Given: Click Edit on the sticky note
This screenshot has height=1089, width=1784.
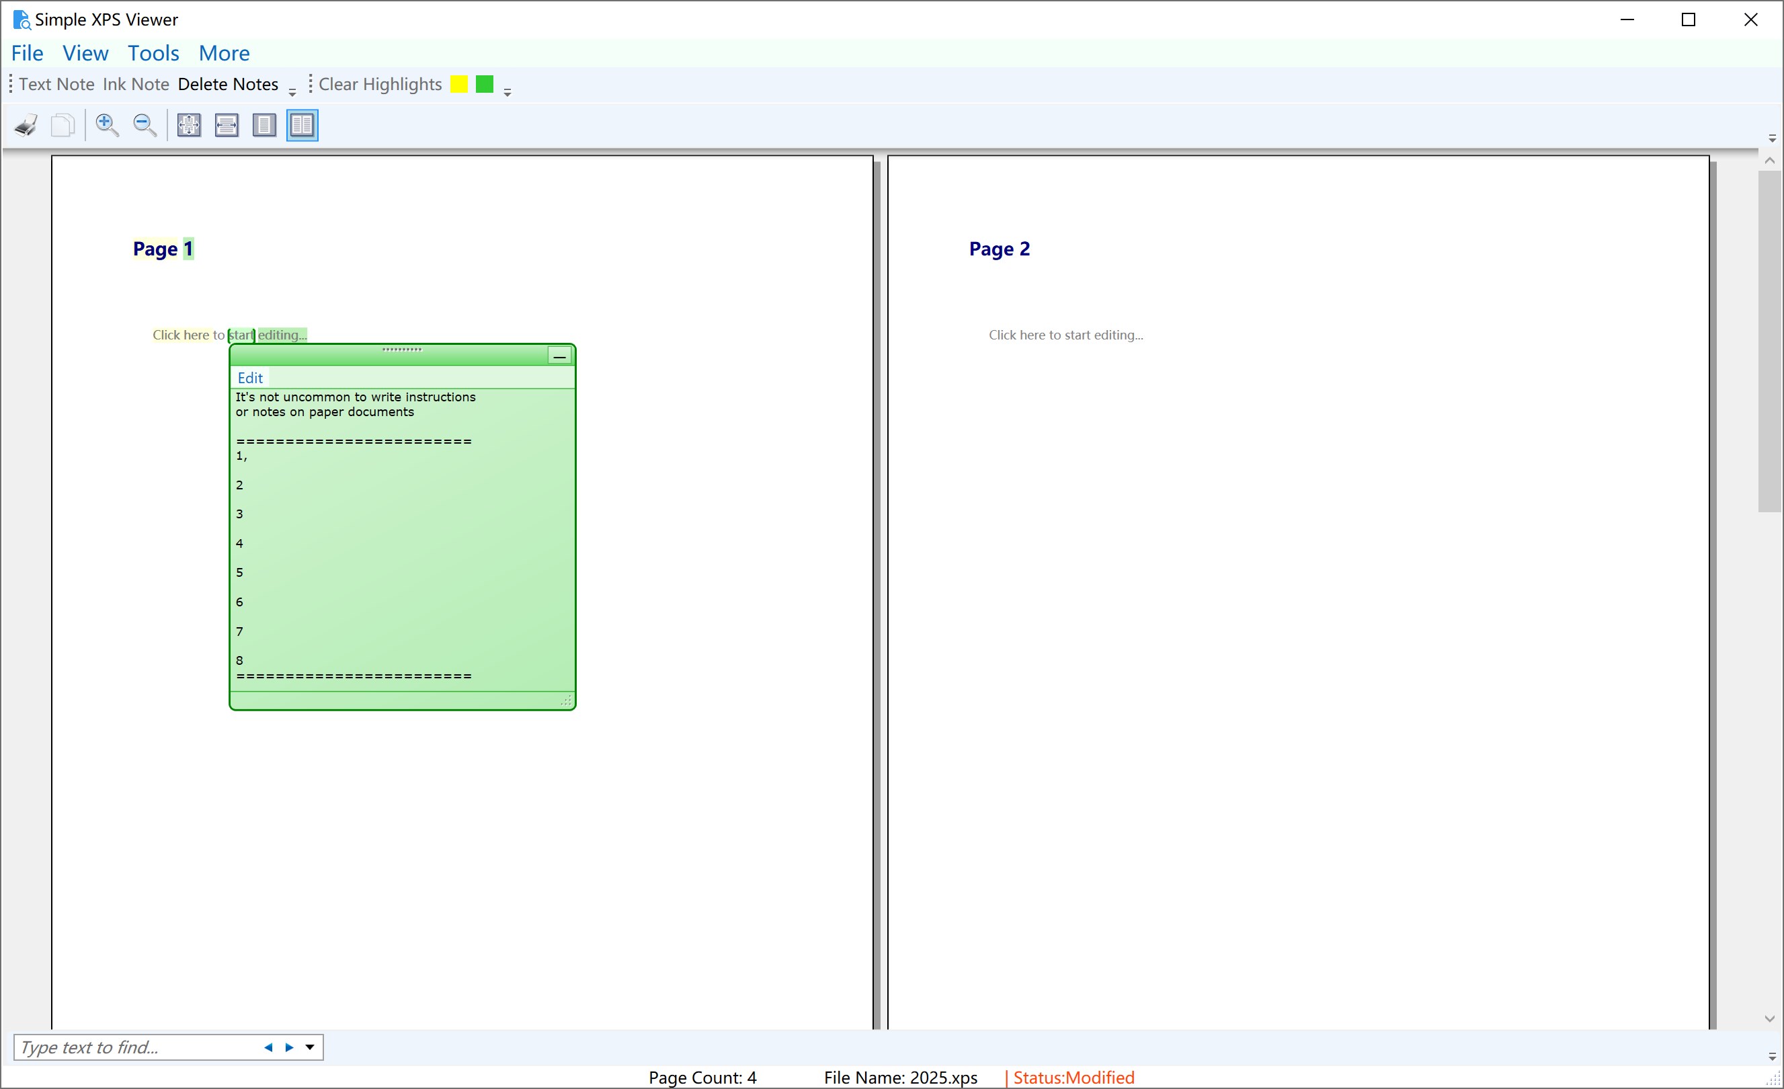Looking at the screenshot, I should pos(250,377).
